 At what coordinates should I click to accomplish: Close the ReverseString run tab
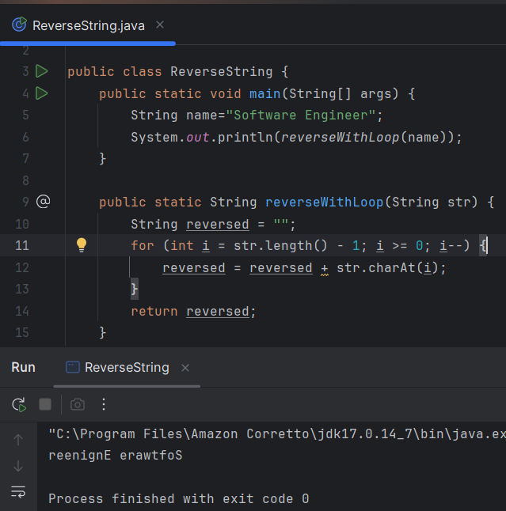(x=185, y=368)
